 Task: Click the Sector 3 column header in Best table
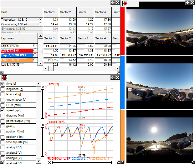[x=83, y=12]
